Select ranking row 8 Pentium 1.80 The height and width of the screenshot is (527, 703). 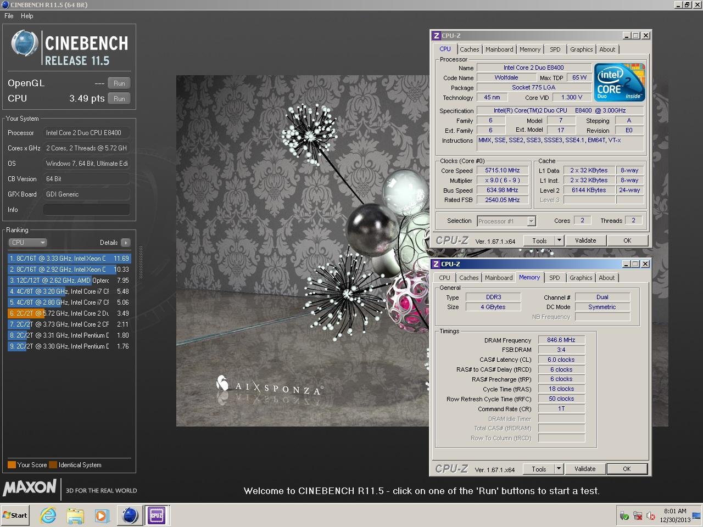point(69,335)
